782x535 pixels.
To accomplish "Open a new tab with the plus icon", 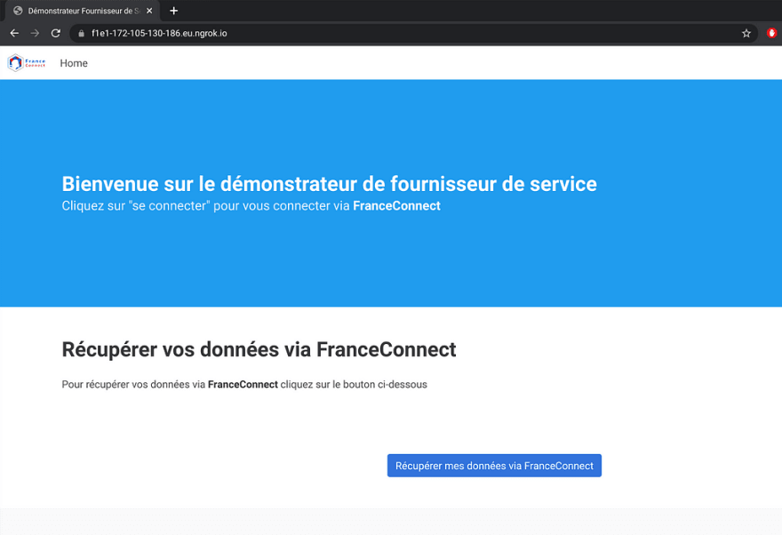I will (173, 11).
